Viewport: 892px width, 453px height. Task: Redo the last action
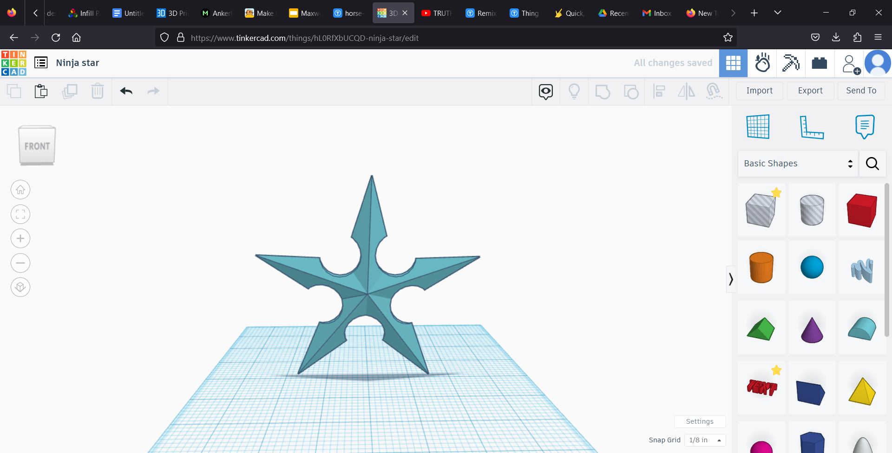(153, 91)
